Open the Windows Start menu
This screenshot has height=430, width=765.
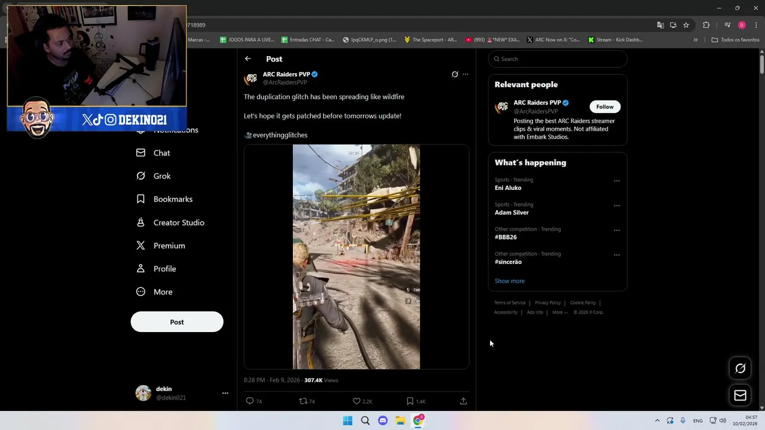tap(347, 420)
